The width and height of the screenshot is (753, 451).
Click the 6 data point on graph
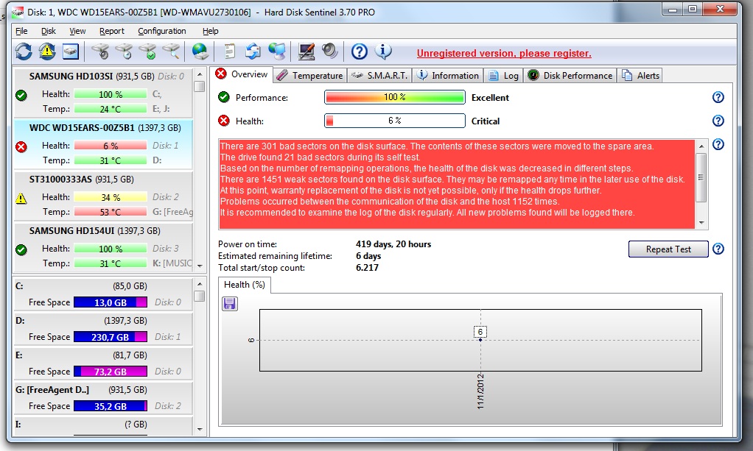480,339
